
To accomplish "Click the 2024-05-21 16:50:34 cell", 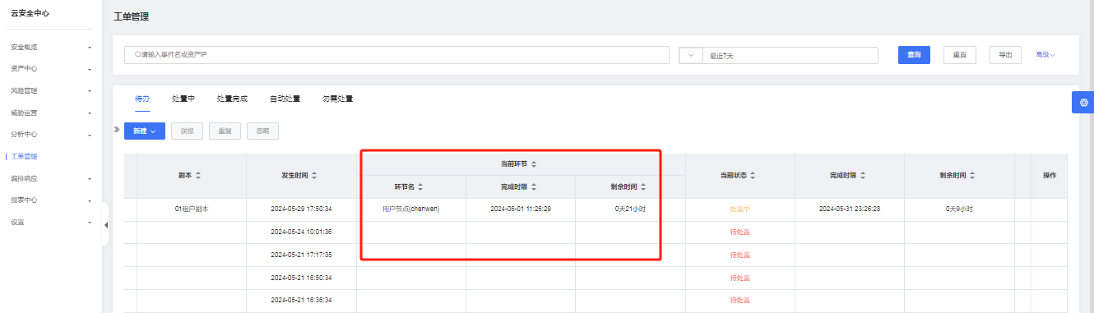I will point(301,278).
